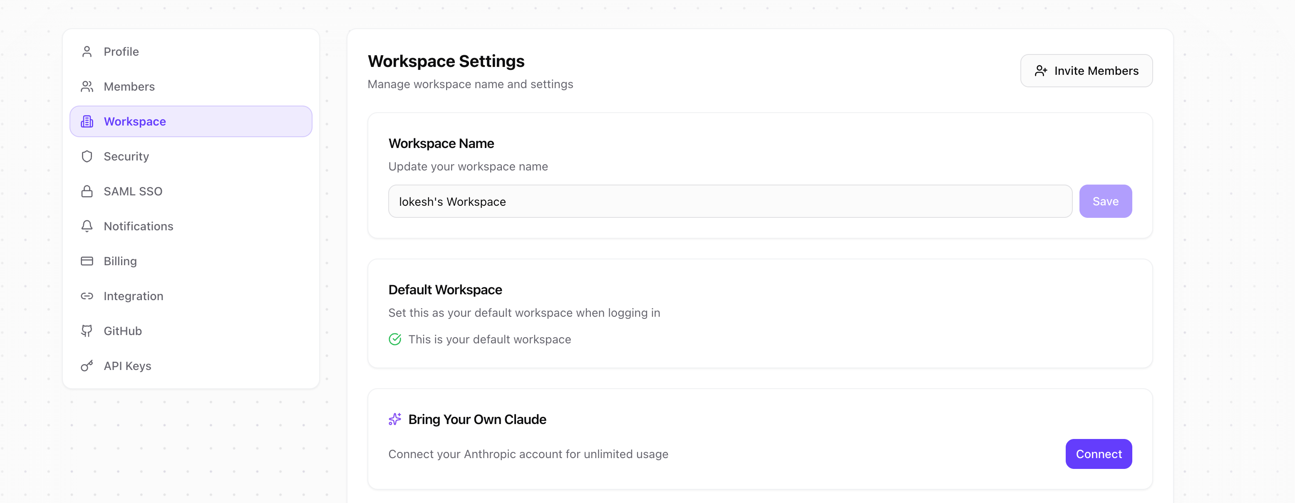Click the SAML SSO lock icon

(x=87, y=191)
